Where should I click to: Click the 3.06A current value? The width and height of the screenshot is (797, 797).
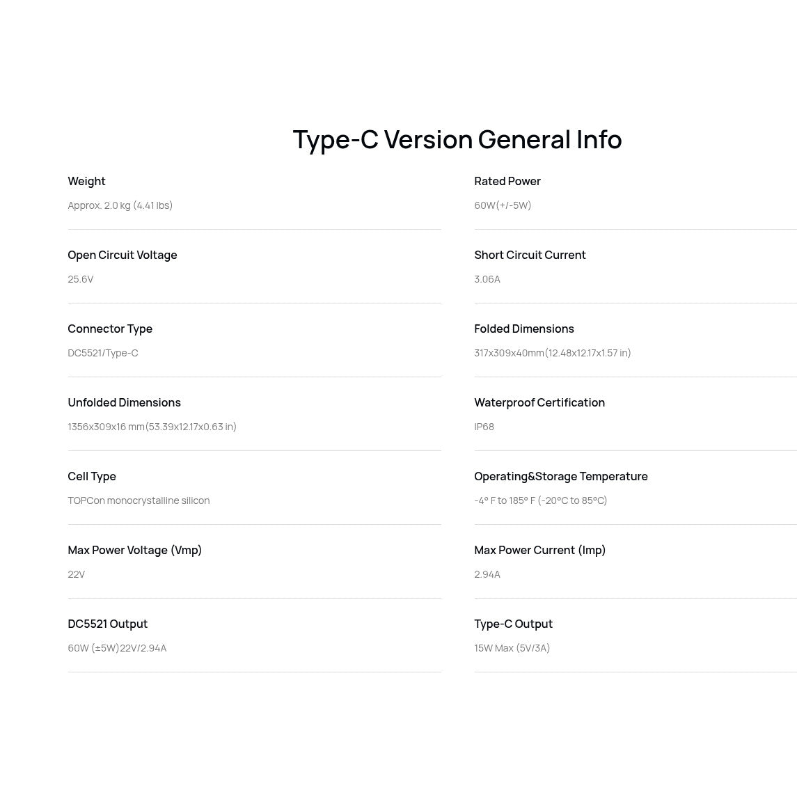click(x=487, y=279)
